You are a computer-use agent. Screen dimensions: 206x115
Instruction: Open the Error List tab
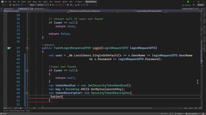pyautogui.click(x=6, y=111)
